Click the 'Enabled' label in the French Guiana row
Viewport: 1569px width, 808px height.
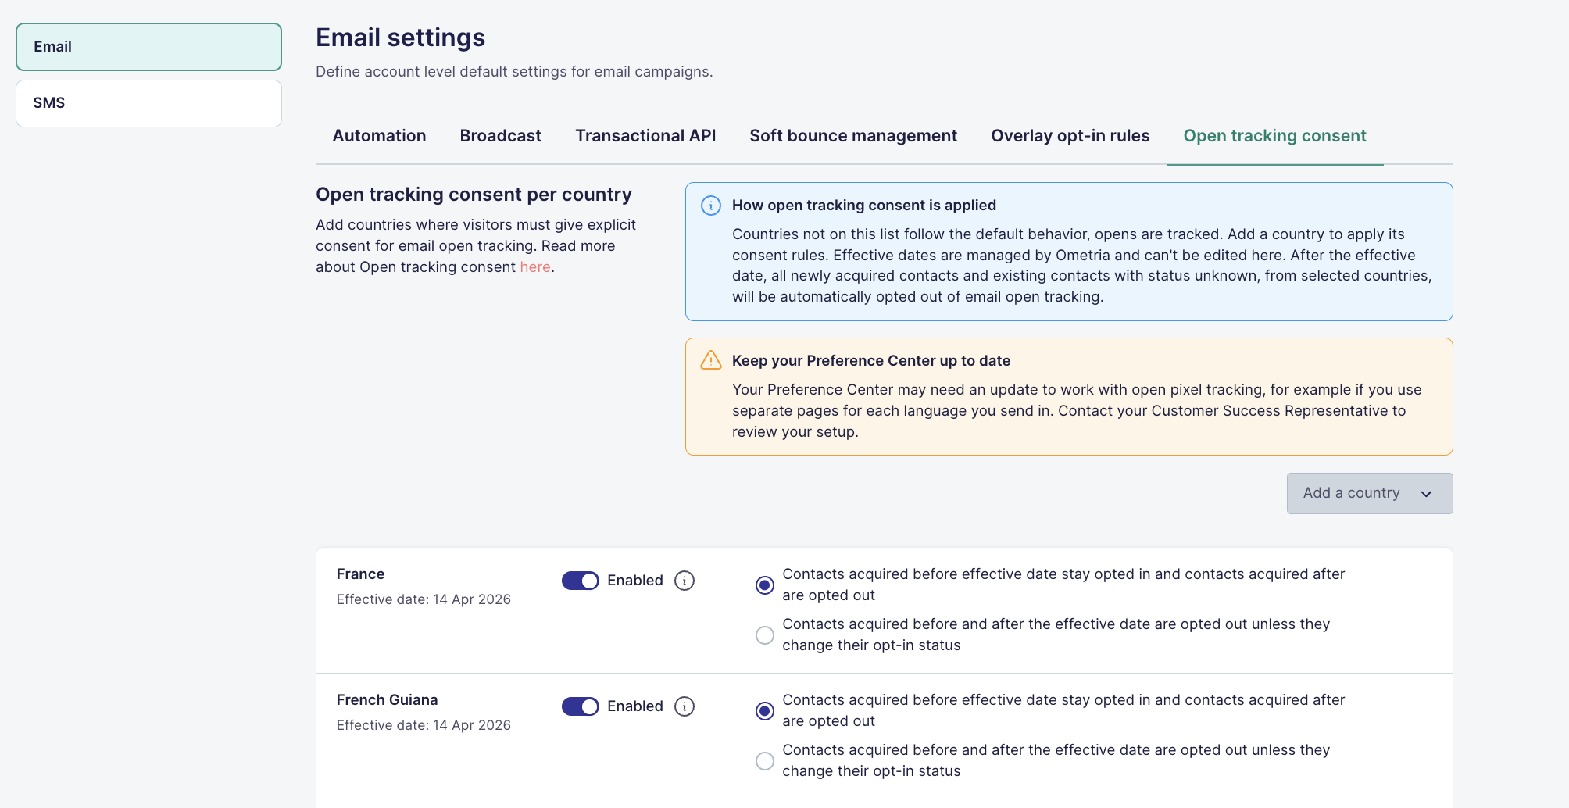pyautogui.click(x=634, y=706)
